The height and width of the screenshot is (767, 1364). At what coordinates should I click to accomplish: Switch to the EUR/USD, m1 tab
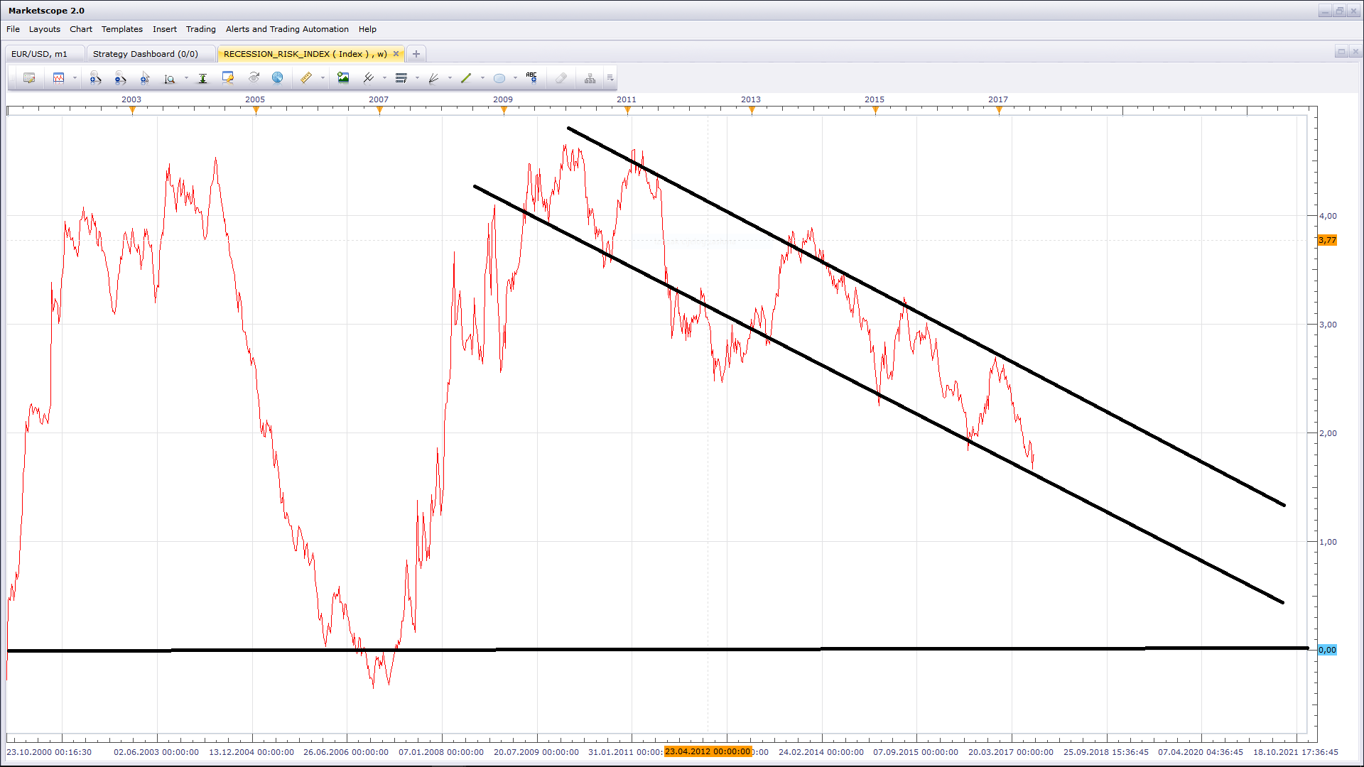point(45,54)
